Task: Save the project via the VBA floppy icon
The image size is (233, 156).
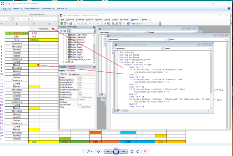Action: pos(71,24)
